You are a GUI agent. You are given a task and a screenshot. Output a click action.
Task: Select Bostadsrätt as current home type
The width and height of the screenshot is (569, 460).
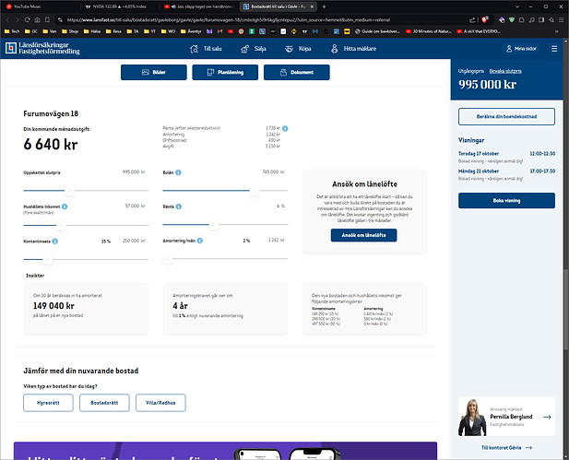click(x=104, y=403)
